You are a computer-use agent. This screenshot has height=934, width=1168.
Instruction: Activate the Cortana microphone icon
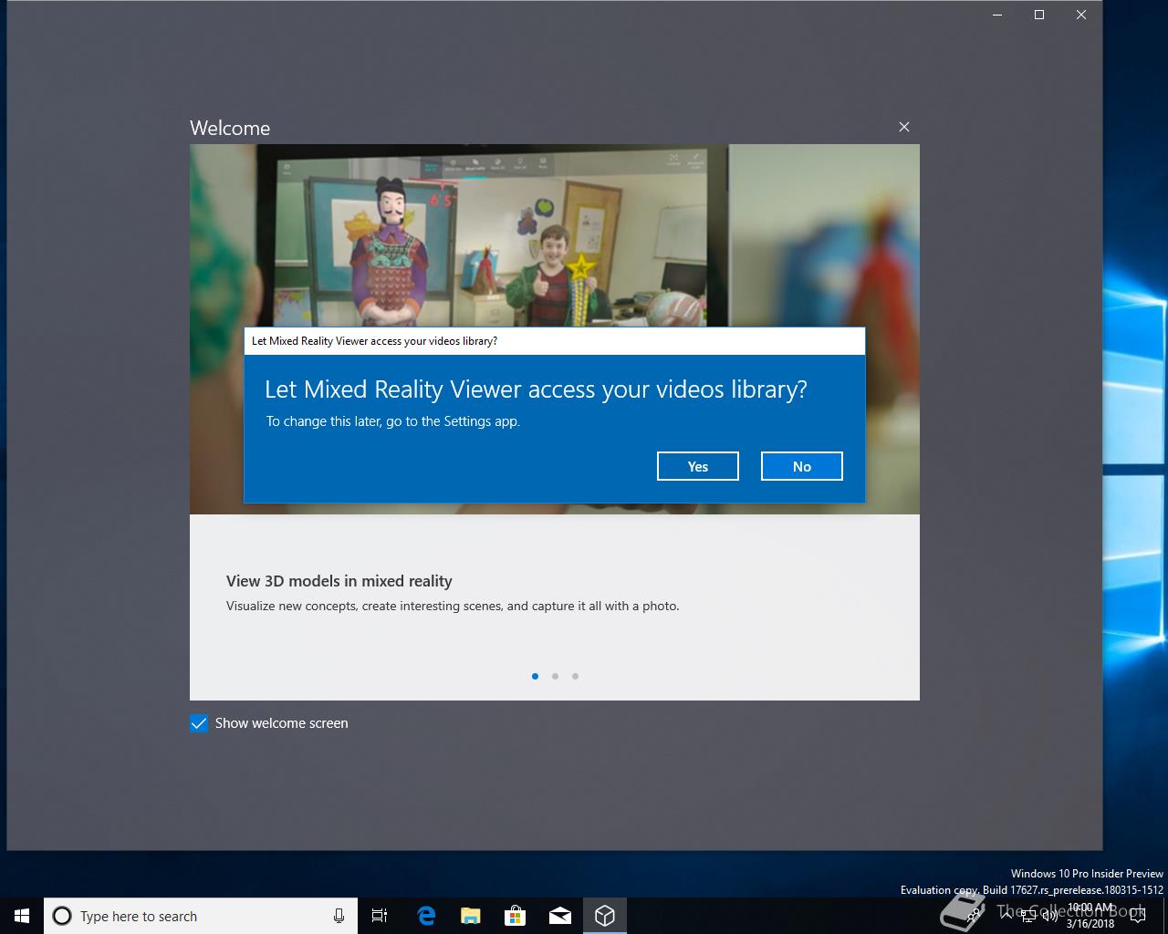(x=339, y=916)
